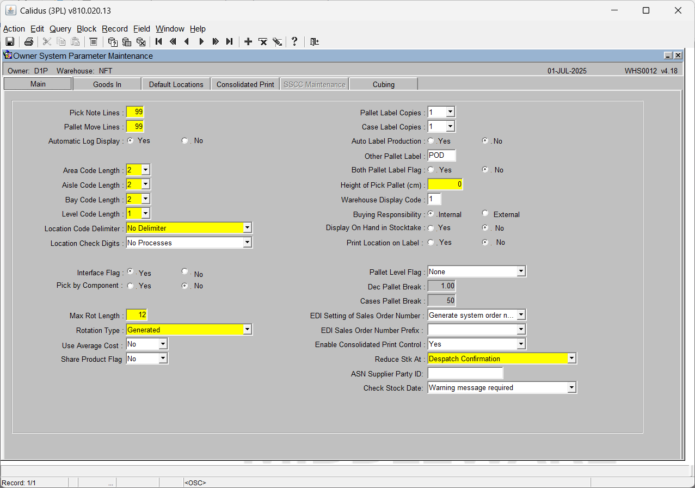Image resolution: width=695 pixels, height=488 pixels.
Task: Click the Pick Note Lines field
Action: [135, 112]
